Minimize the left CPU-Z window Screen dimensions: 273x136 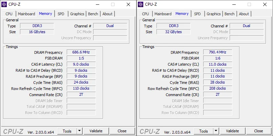98,4
